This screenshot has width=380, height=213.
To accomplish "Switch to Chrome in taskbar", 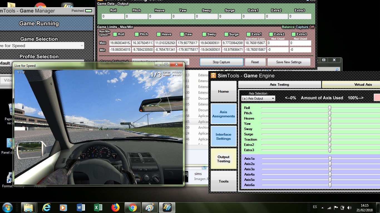I will (132, 207).
